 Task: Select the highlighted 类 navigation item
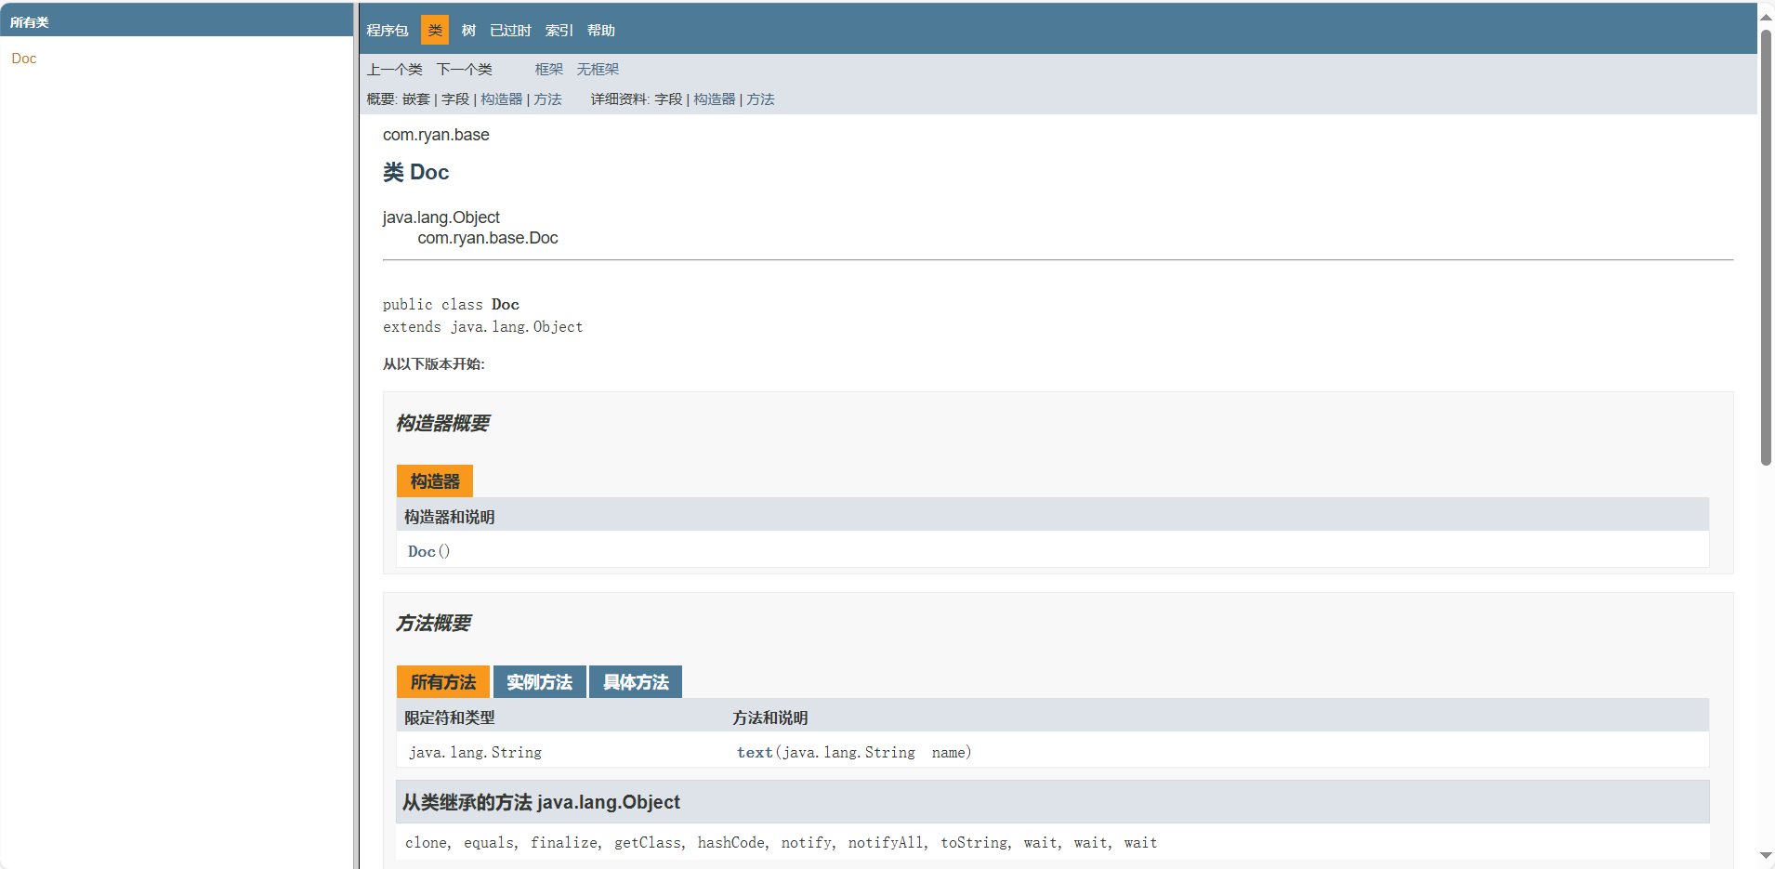pos(435,30)
